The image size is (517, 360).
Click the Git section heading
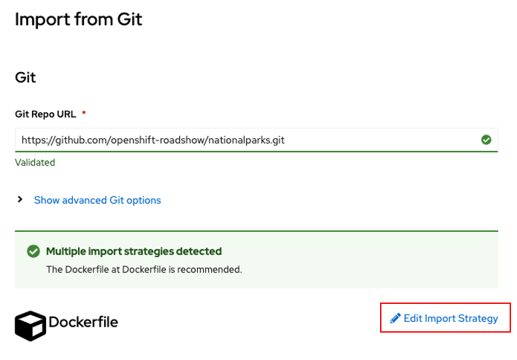click(25, 77)
